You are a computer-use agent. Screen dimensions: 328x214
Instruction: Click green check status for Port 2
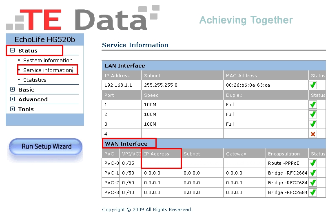[x=313, y=114]
